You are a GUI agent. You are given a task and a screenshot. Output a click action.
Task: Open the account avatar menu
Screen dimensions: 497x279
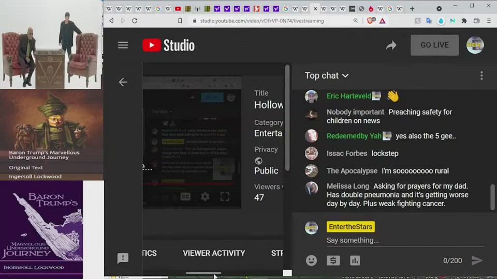[x=475, y=45]
